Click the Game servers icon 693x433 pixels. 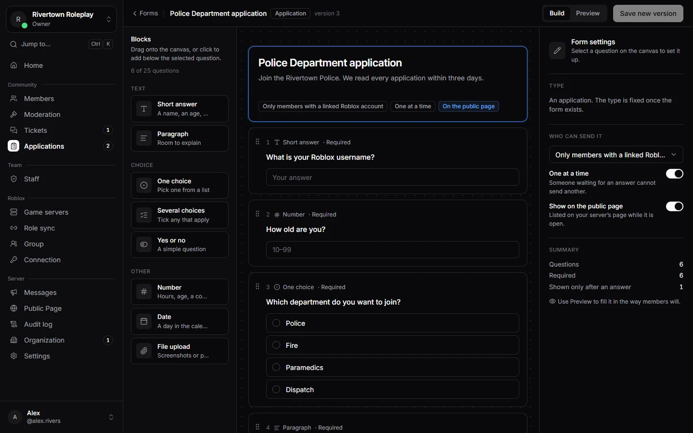point(14,212)
